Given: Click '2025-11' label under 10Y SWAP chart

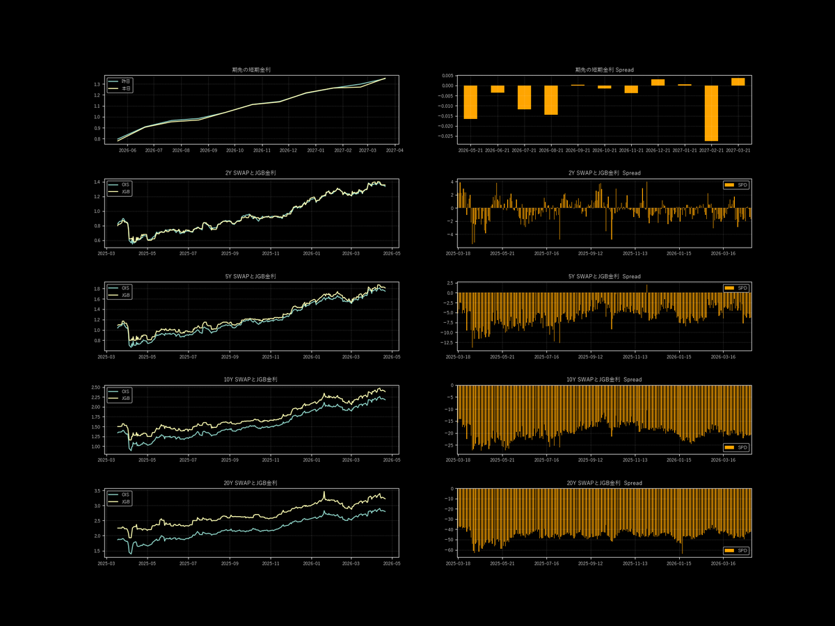Looking at the screenshot, I should coord(272,460).
